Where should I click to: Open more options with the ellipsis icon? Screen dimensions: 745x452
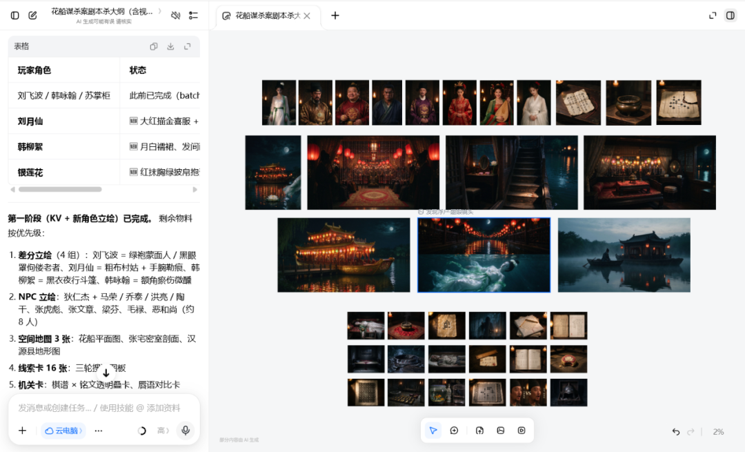pyautogui.click(x=99, y=431)
